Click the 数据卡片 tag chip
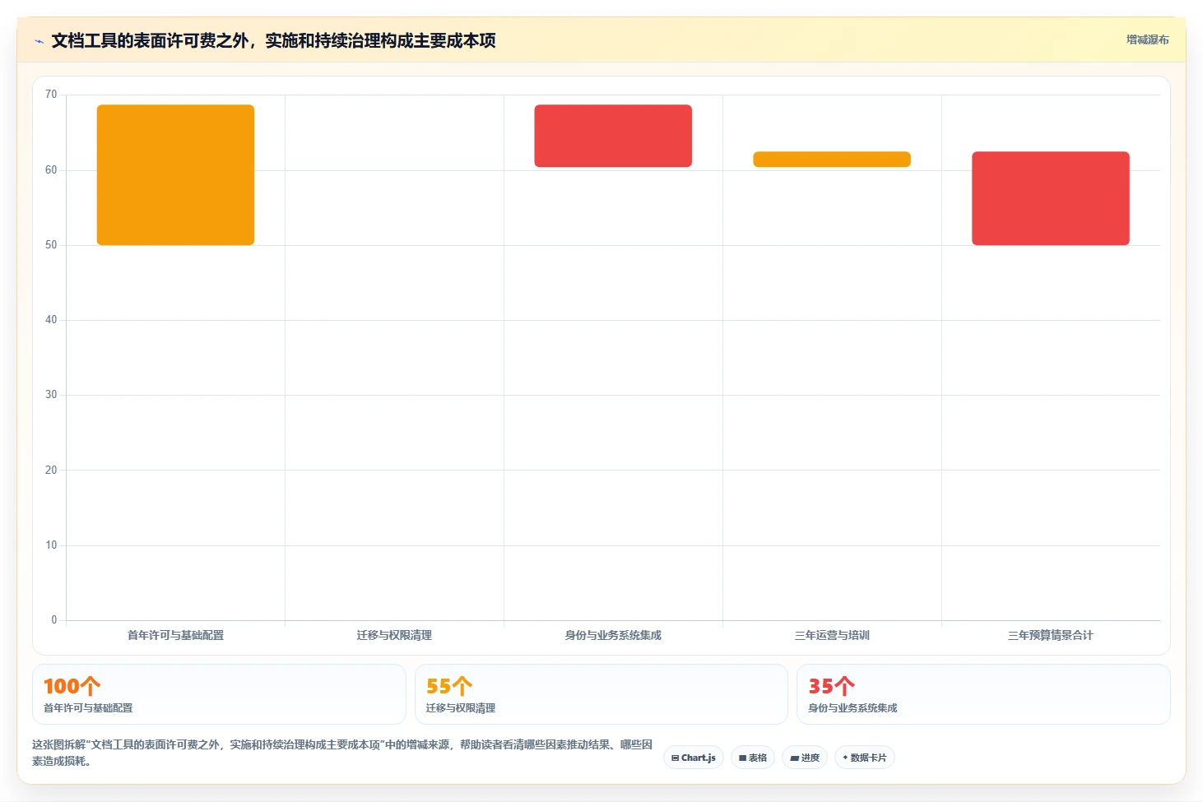Image resolution: width=1203 pixels, height=802 pixels. (x=865, y=758)
